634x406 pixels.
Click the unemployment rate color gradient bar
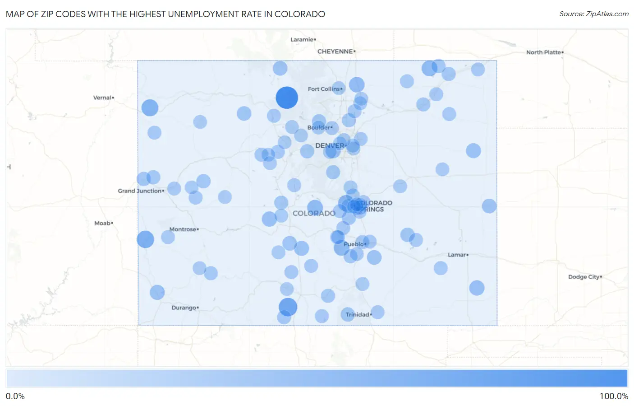coord(317,378)
